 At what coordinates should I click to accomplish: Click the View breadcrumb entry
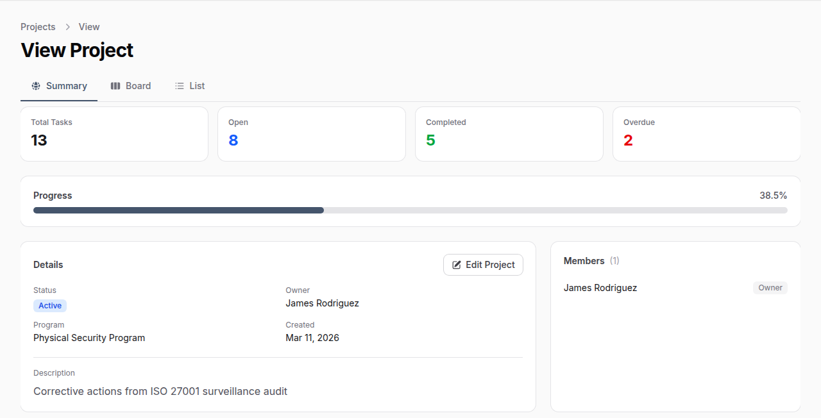pos(89,27)
